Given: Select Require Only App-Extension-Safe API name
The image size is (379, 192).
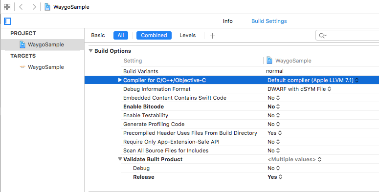Looking at the screenshot, I should 171,142.
